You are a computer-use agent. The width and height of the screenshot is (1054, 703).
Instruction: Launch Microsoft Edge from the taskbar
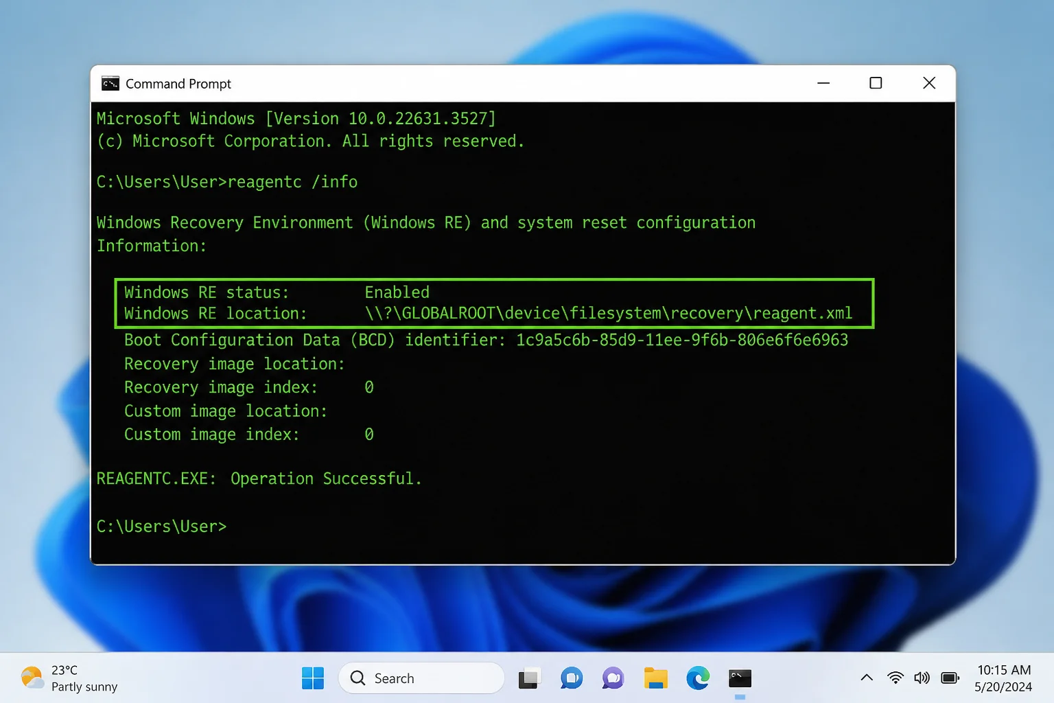click(698, 678)
